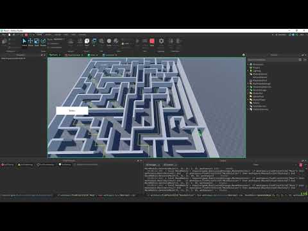This screenshot has width=308, height=231.
Task: Select Players in the Explorer tree
Action: [257, 67]
